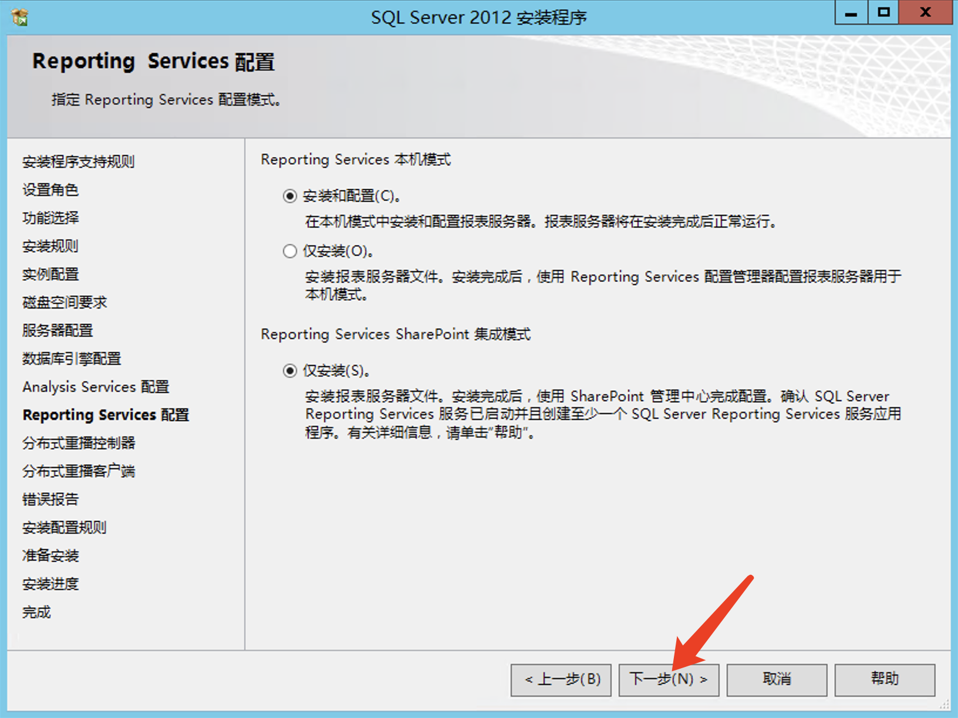Minimize the installer window
The width and height of the screenshot is (958, 718).
pyautogui.click(x=851, y=13)
